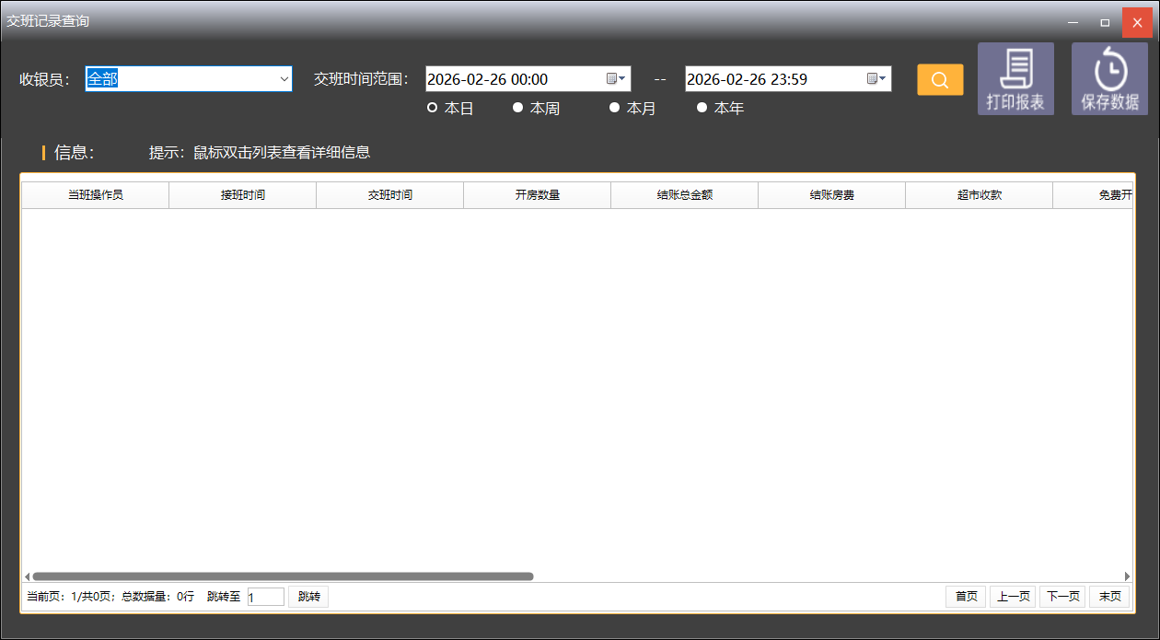
Task: Click the left scroll arrow of the table
Action: [27, 576]
